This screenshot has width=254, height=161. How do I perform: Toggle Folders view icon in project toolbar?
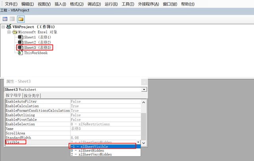click(x=21, y=19)
